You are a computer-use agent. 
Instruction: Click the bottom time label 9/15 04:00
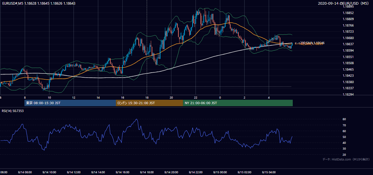coord(269,172)
